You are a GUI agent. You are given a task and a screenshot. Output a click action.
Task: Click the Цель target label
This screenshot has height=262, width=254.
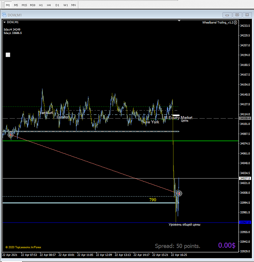pyautogui.click(x=184, y=121)
